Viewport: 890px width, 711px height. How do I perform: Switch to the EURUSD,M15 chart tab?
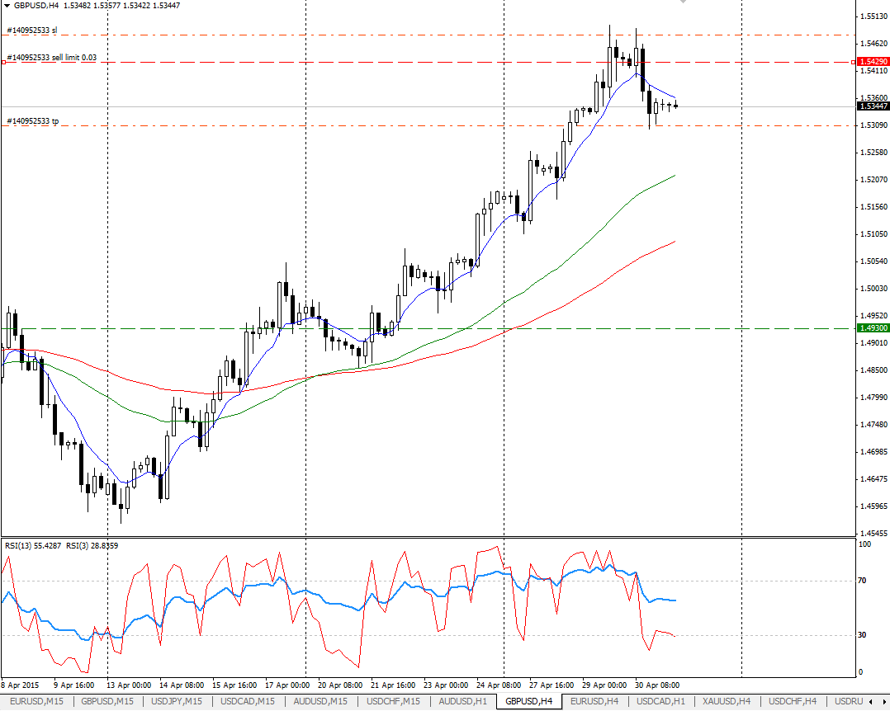click(36, 701)
